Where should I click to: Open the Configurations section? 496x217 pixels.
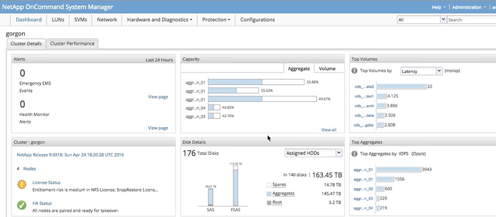(x=257, y=20)
